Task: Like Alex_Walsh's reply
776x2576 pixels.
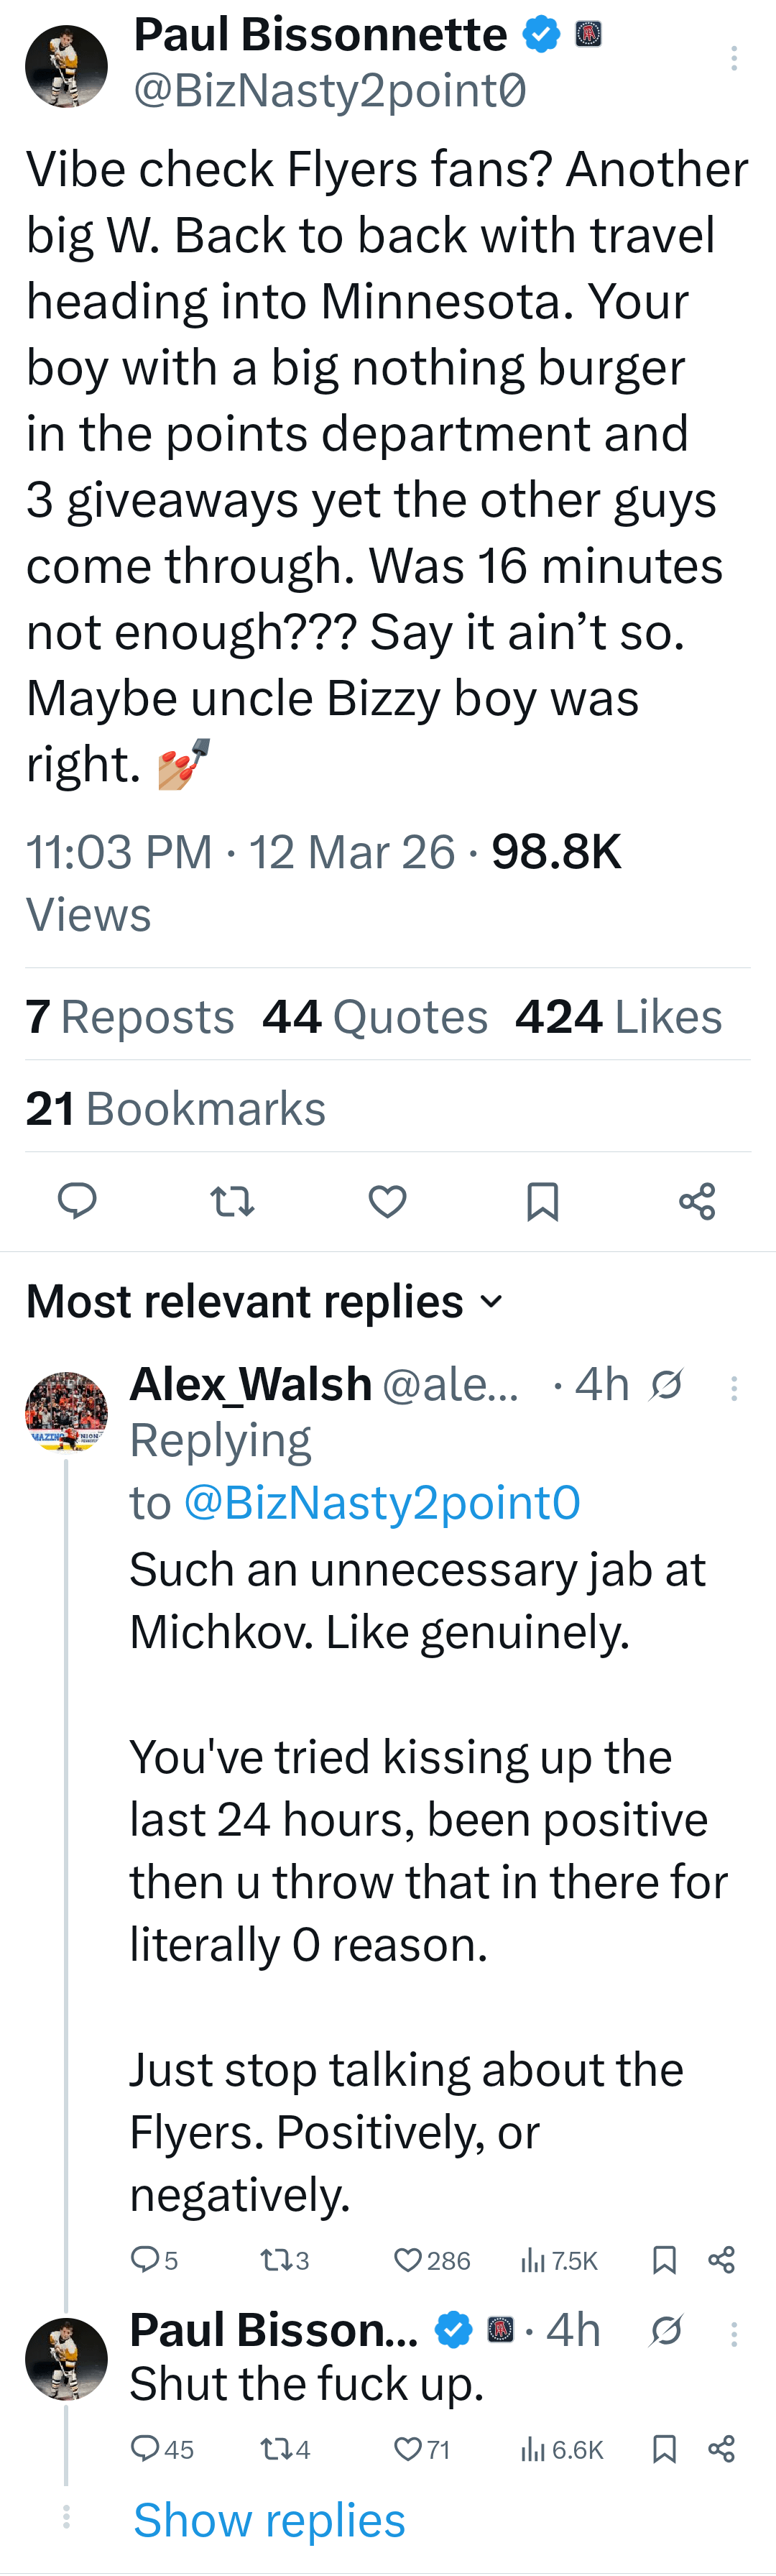Action: (x=408, y=2261)
